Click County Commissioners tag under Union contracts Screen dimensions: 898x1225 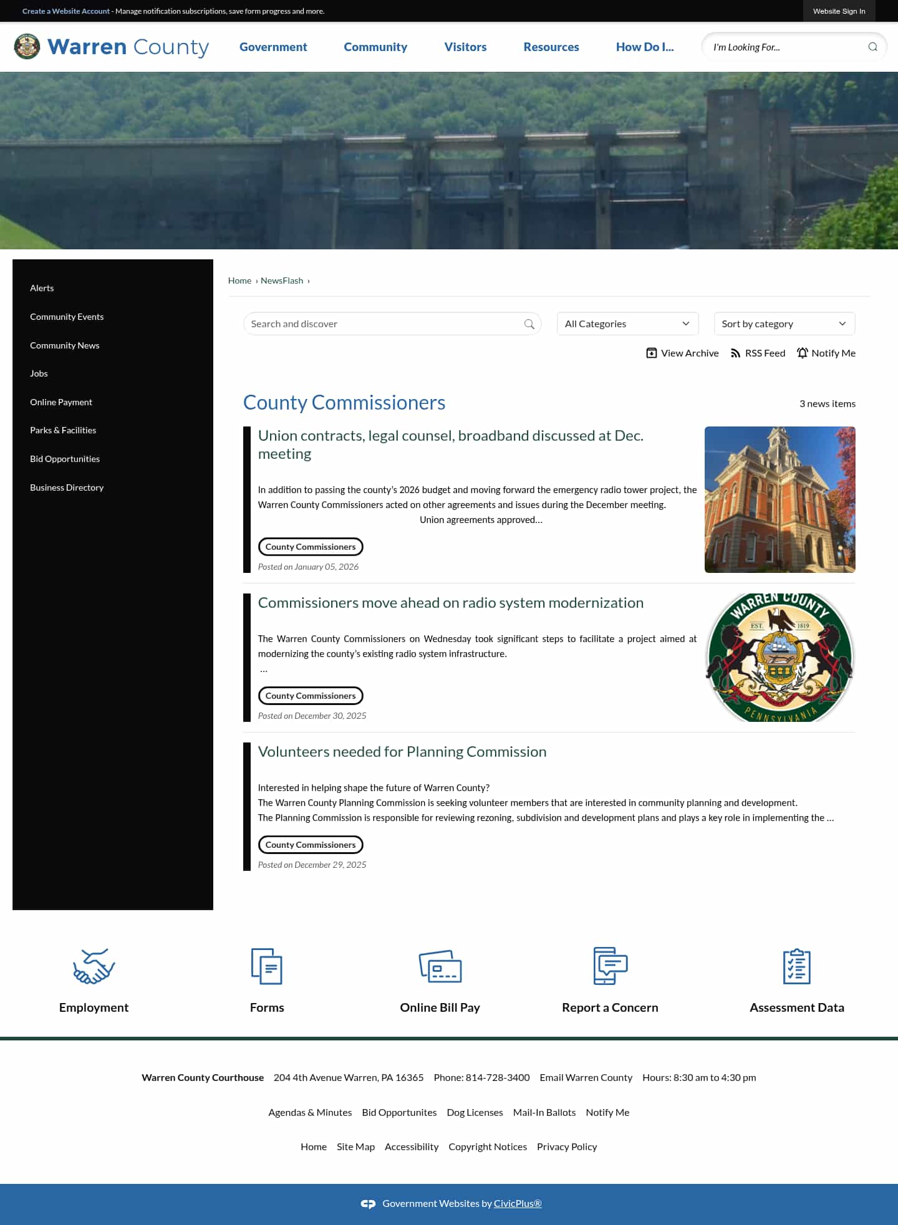coord(311,547)
